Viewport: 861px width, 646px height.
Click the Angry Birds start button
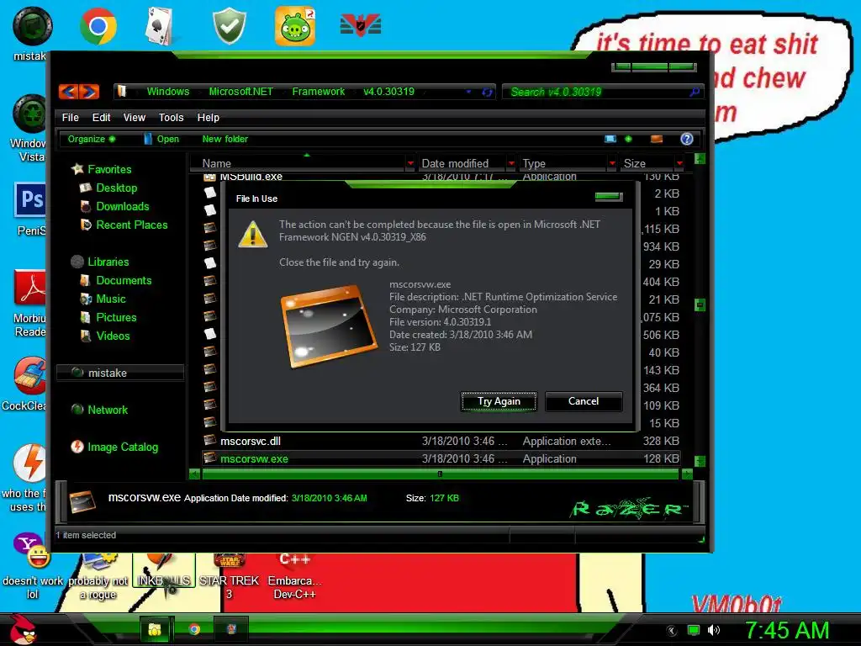pos(23,629)
